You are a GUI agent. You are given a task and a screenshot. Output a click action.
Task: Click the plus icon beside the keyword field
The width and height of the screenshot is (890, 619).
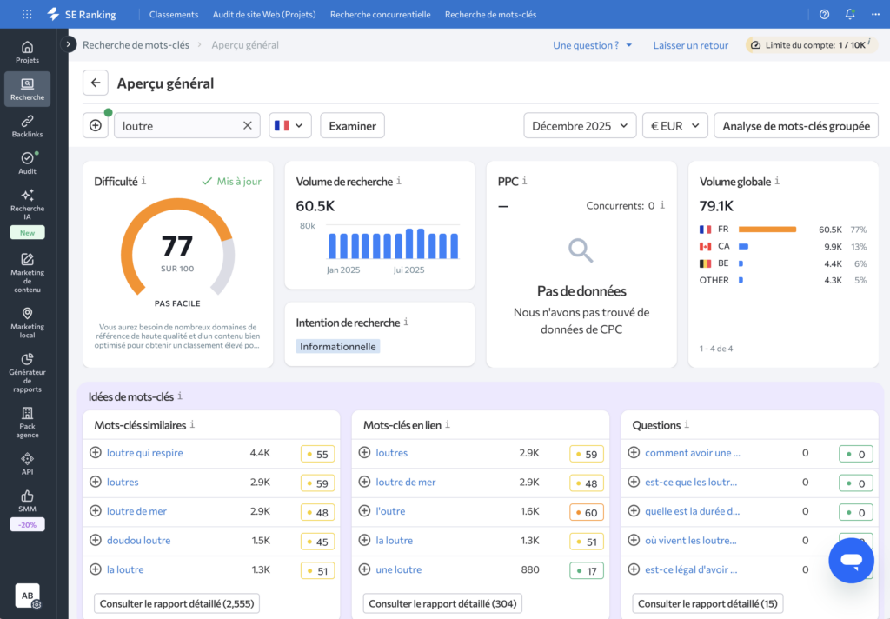pyautogui.click(x=96, y=125)
